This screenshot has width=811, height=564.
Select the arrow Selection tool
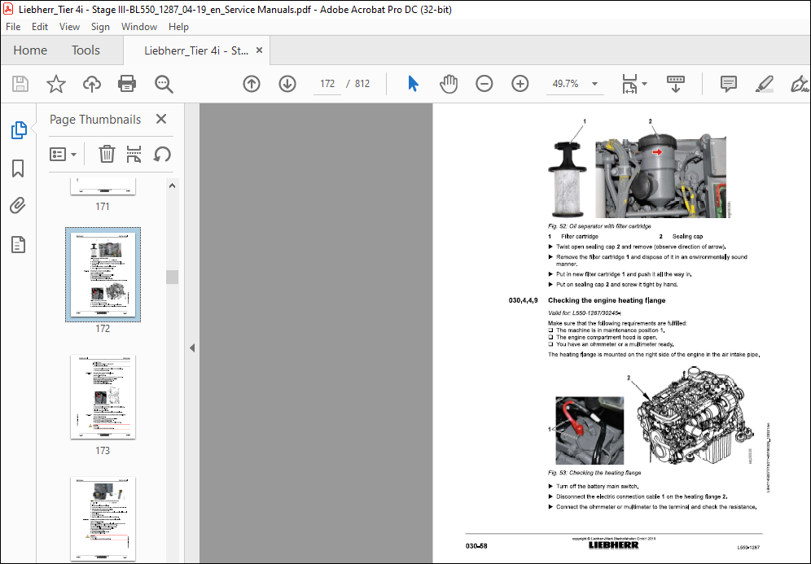(x=413, y=84)
